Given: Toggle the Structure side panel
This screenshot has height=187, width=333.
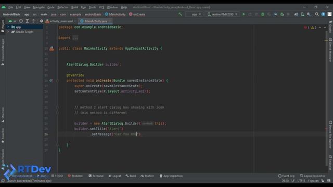Looking at the screenshot, I should point(3,115).
